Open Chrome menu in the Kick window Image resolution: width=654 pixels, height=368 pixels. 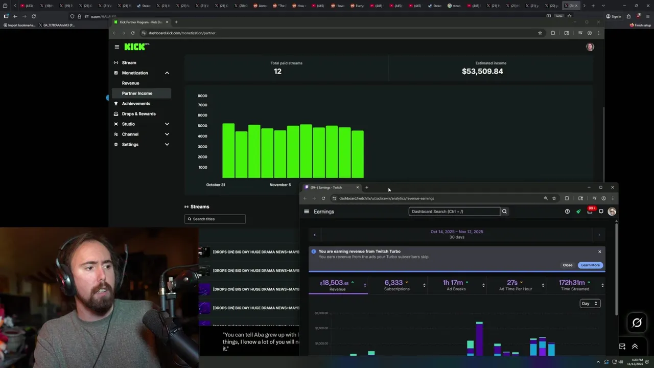point(599,33)
